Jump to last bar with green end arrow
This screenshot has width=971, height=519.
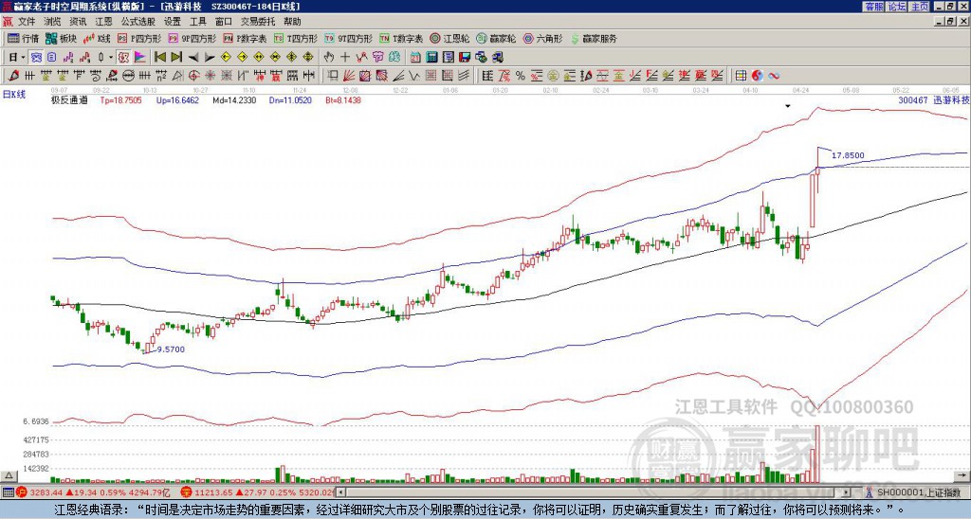pyautogui.click(x=176, y=58)
